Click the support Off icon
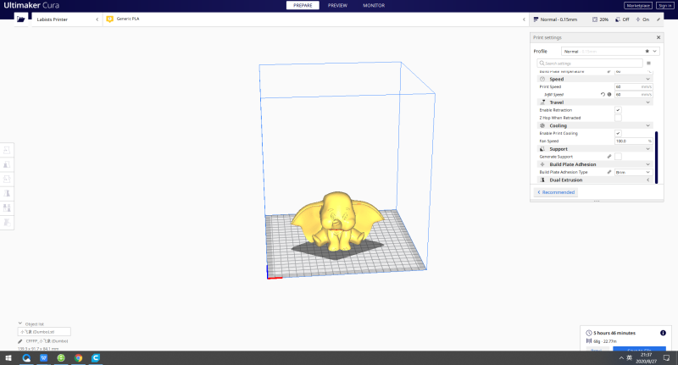This screenshot has height=365, width=678. click(x=618, y=19)
